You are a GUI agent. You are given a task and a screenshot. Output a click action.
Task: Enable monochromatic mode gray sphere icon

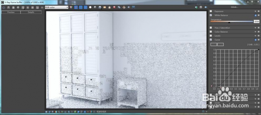(95, 7)
